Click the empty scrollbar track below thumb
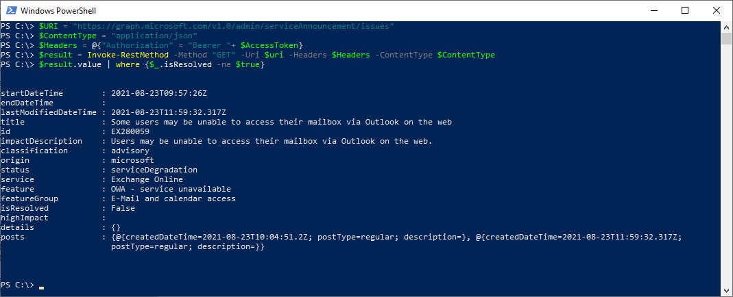The width and height of the screenshot is (733, 297). [725, 163]
